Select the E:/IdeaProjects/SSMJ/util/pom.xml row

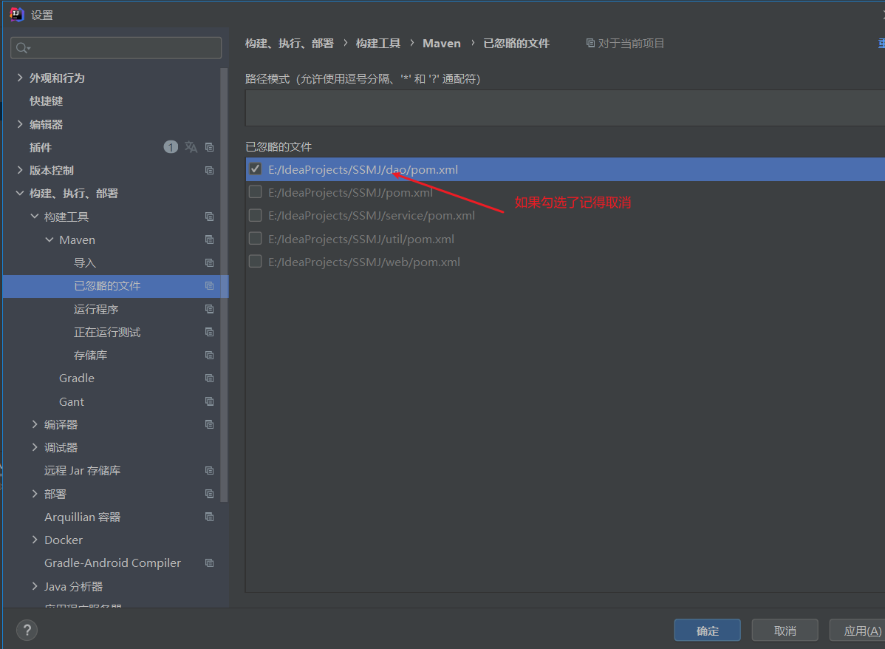click(x=565, y=238)
